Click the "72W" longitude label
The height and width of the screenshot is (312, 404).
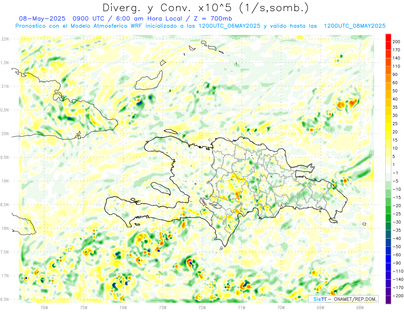202,307
